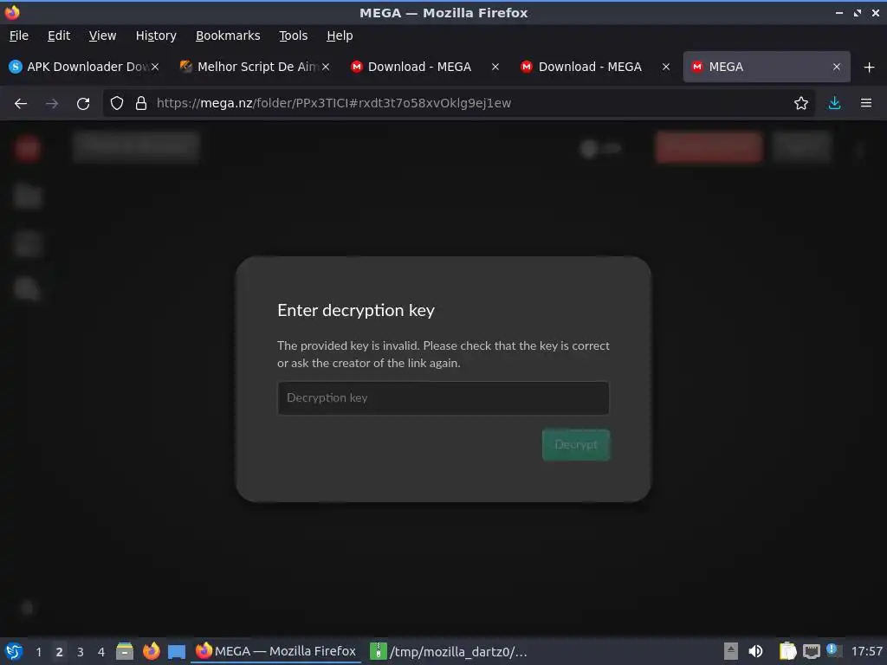Open the Bookmarks menu
Image resolution: width=887 pixels, height=665 pixels.
[x=228, y=36]
